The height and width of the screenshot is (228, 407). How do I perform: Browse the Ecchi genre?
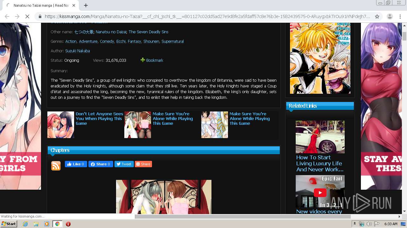(121, 41)
